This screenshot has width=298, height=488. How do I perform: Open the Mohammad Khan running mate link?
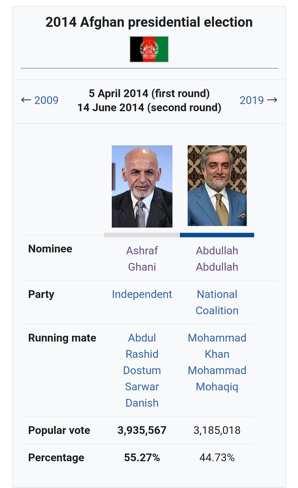[217, 346]
